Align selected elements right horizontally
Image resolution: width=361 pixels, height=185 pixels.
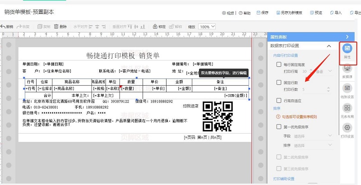(x=104, y=27)
